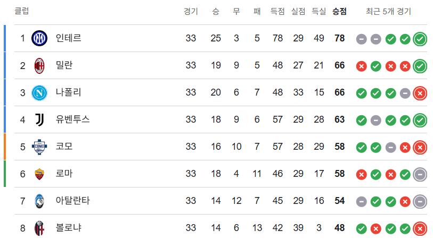Open the 유벤투스 team link
The image size is (433, 239).
tap(72, 119)
